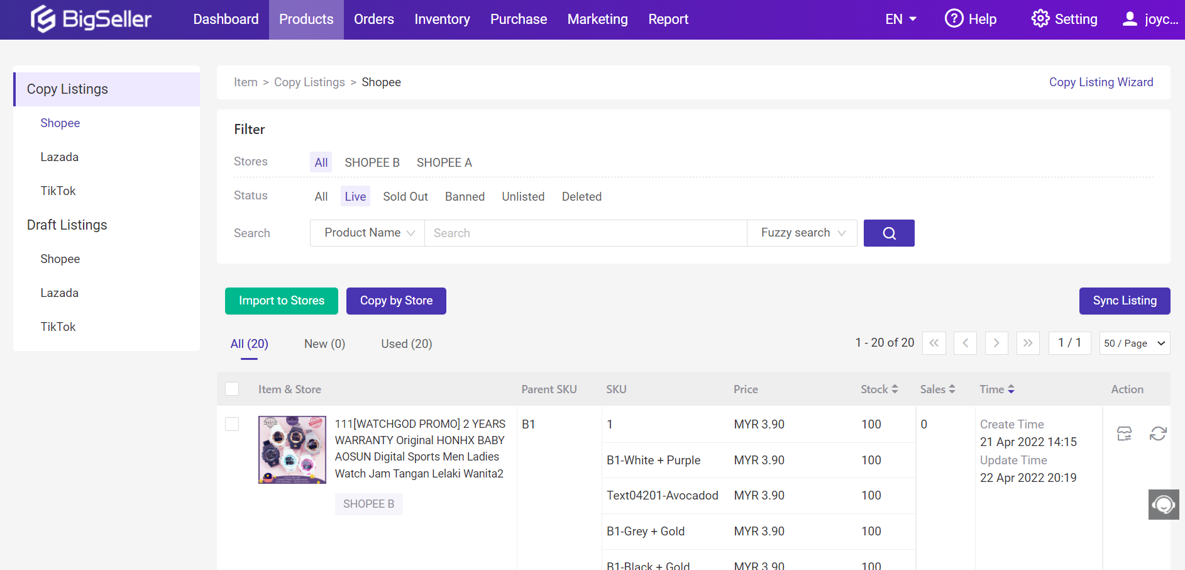Open the Fuzzy search dropdown
Screen dimensions: 1185x570
pos(802,233)
